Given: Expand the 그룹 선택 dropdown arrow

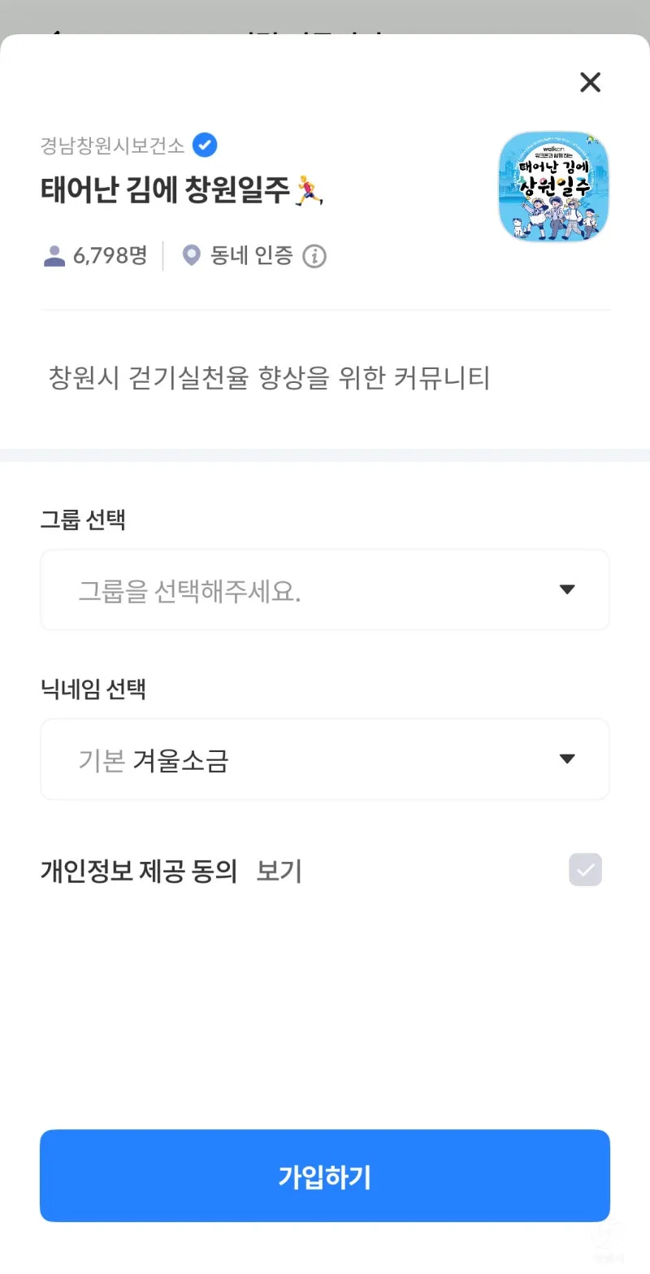Looking at the screenshot, I should pos(567,590).
